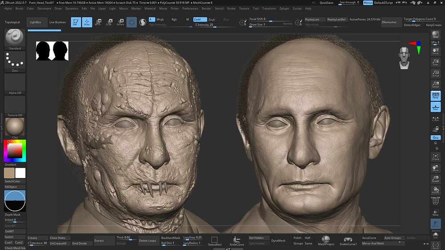
Task: Open the Dots stroke selector
Action: [15, 61]
